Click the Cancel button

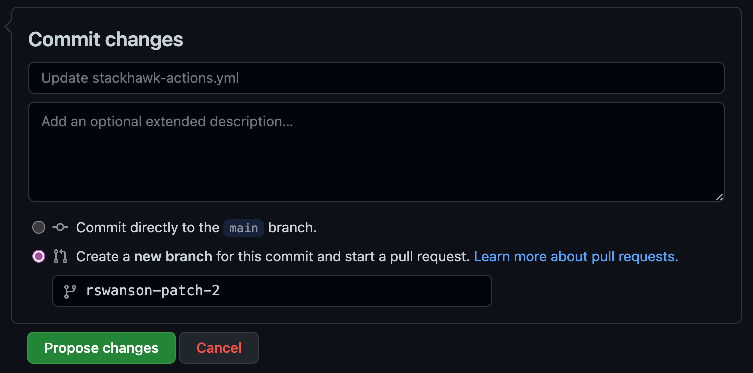pos(219,347)
